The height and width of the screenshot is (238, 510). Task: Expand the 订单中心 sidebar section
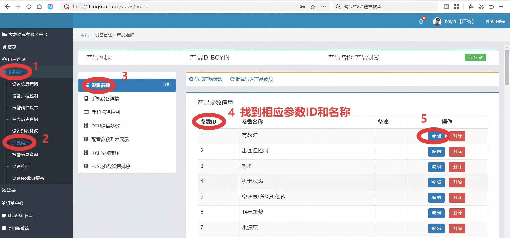[15, 203]
